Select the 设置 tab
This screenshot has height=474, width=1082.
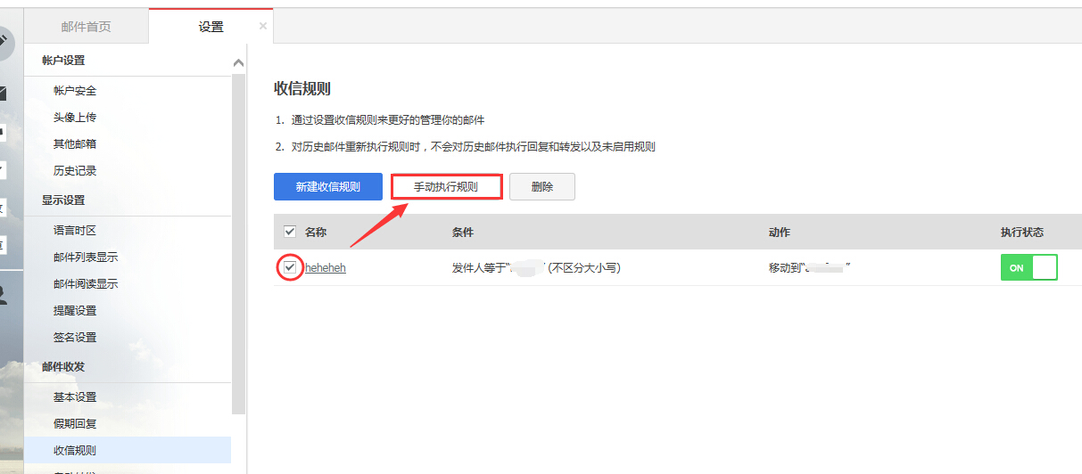pos(211,27)
